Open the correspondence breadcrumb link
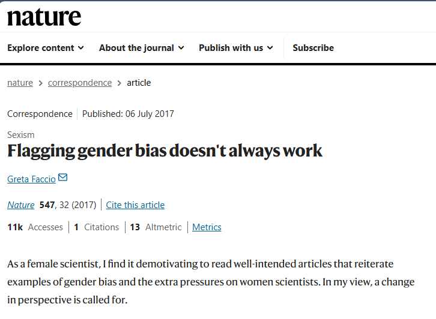This screenshot has width=436, height=319. 80,83
